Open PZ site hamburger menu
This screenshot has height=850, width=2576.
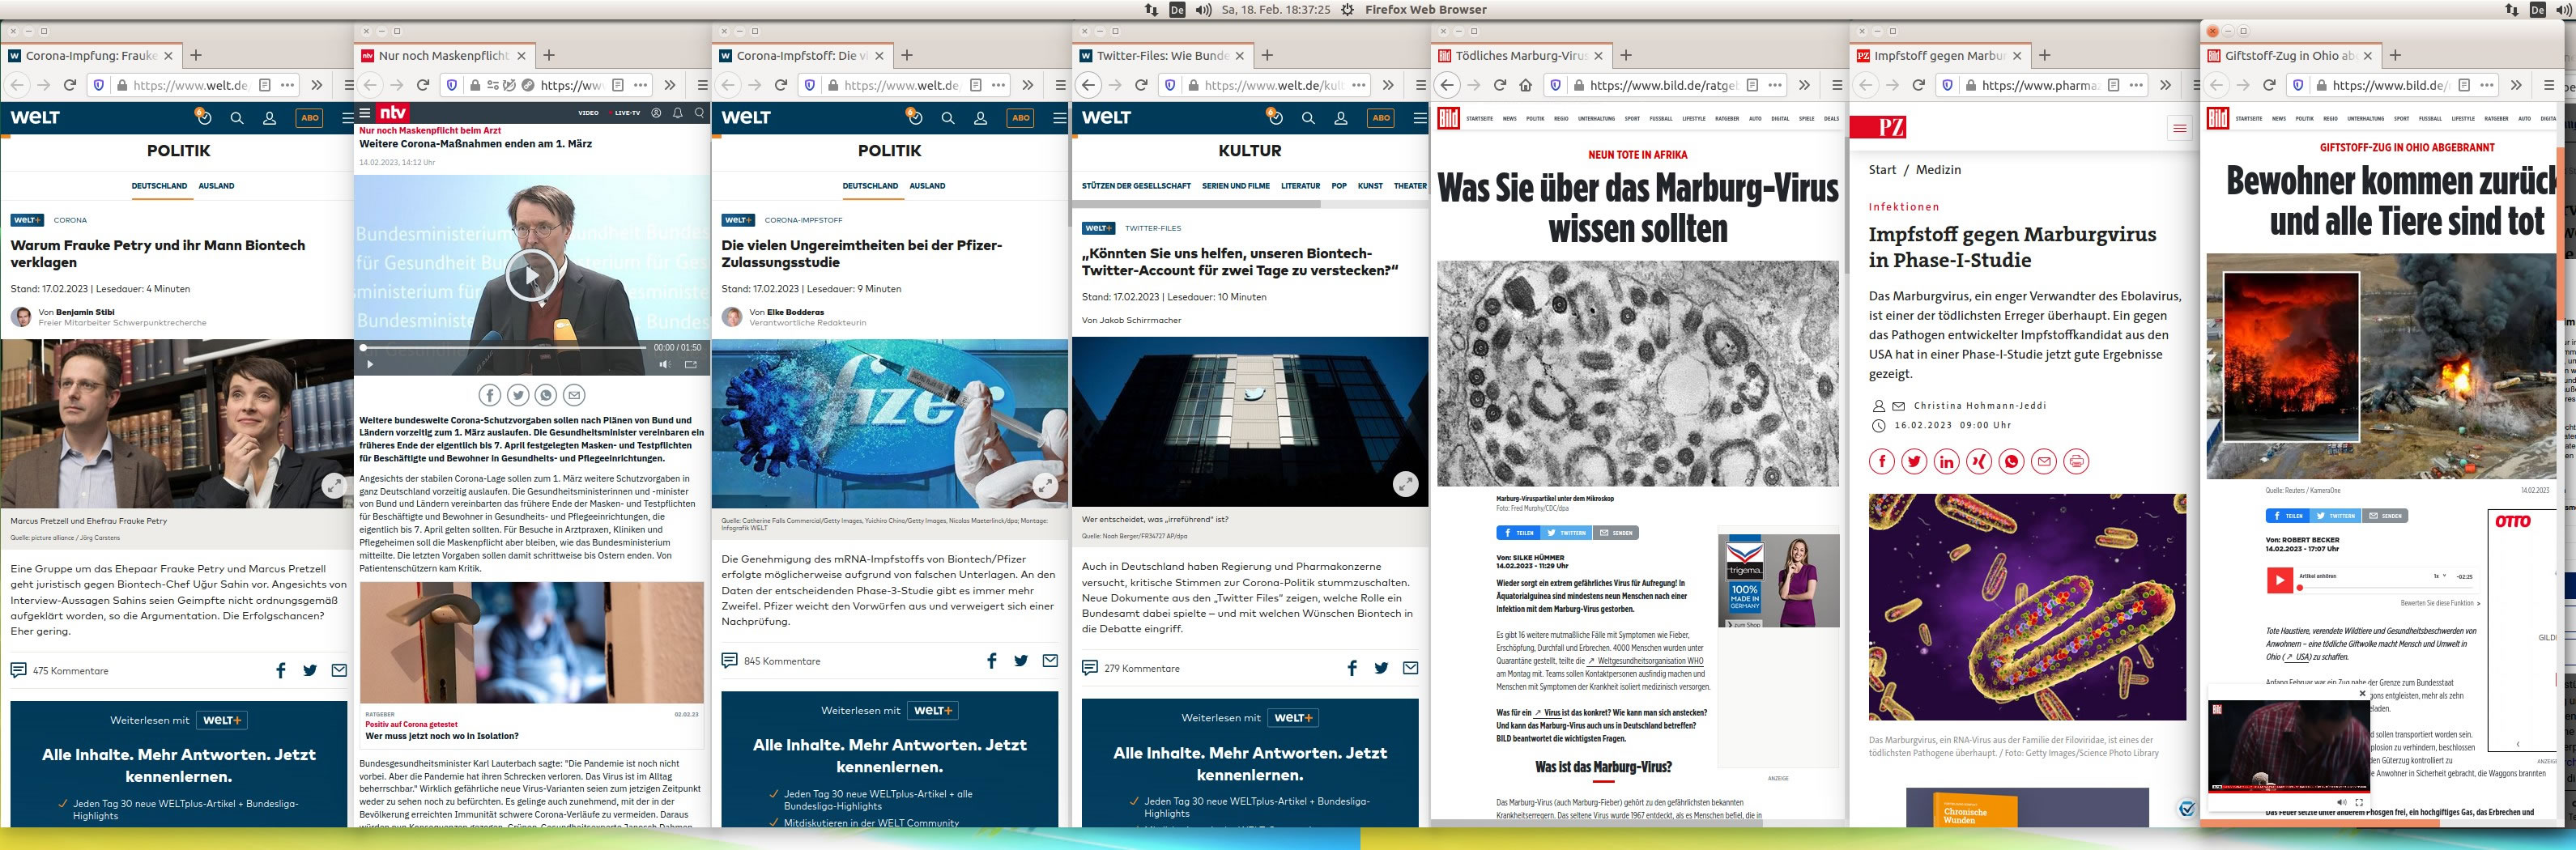2180,128
